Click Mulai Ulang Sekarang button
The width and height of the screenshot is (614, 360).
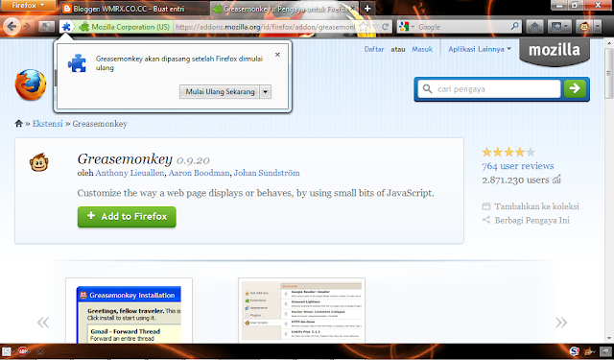coord(220,91)
